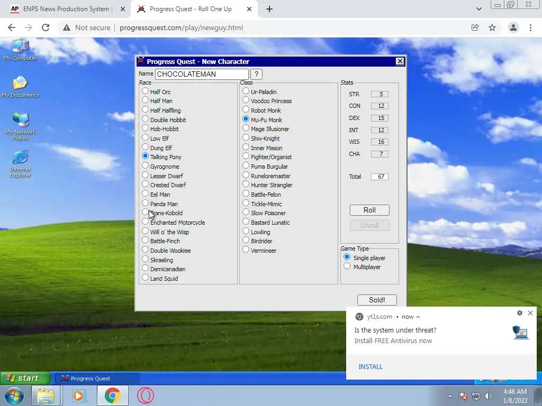The width and height of the screenshot is (542, 406).
Task: Open a new browser tab
Action: (x=269, y=9)
